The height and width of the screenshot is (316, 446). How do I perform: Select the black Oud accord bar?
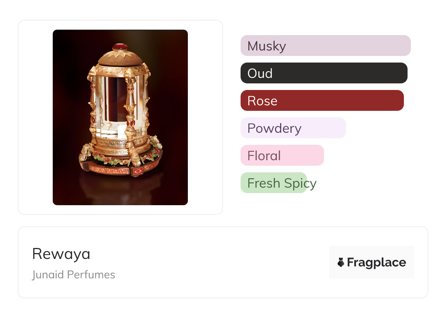click(x=324, y=73)
